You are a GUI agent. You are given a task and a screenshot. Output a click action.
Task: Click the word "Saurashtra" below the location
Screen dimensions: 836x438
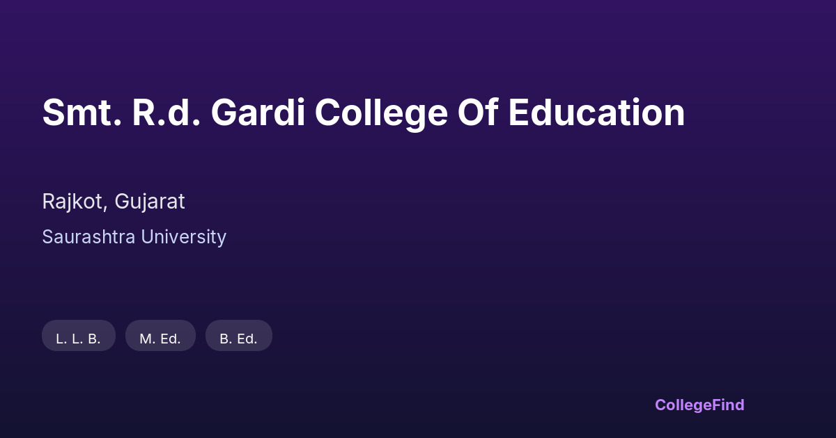(x=88, y=237)
